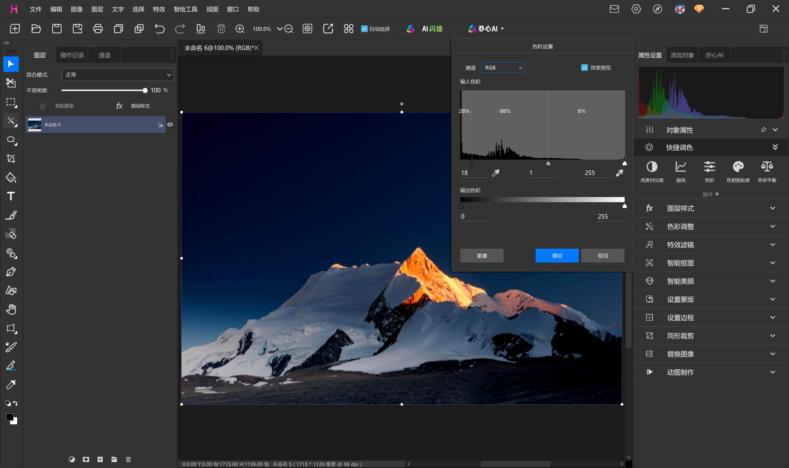The image size is (789, 468).
Task: Pick white point with right eyedropper in levels dialog
Action: click(619, 172)
